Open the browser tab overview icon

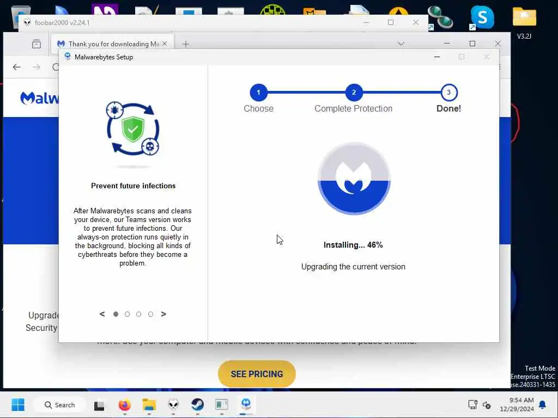click(x=37, y=44)
